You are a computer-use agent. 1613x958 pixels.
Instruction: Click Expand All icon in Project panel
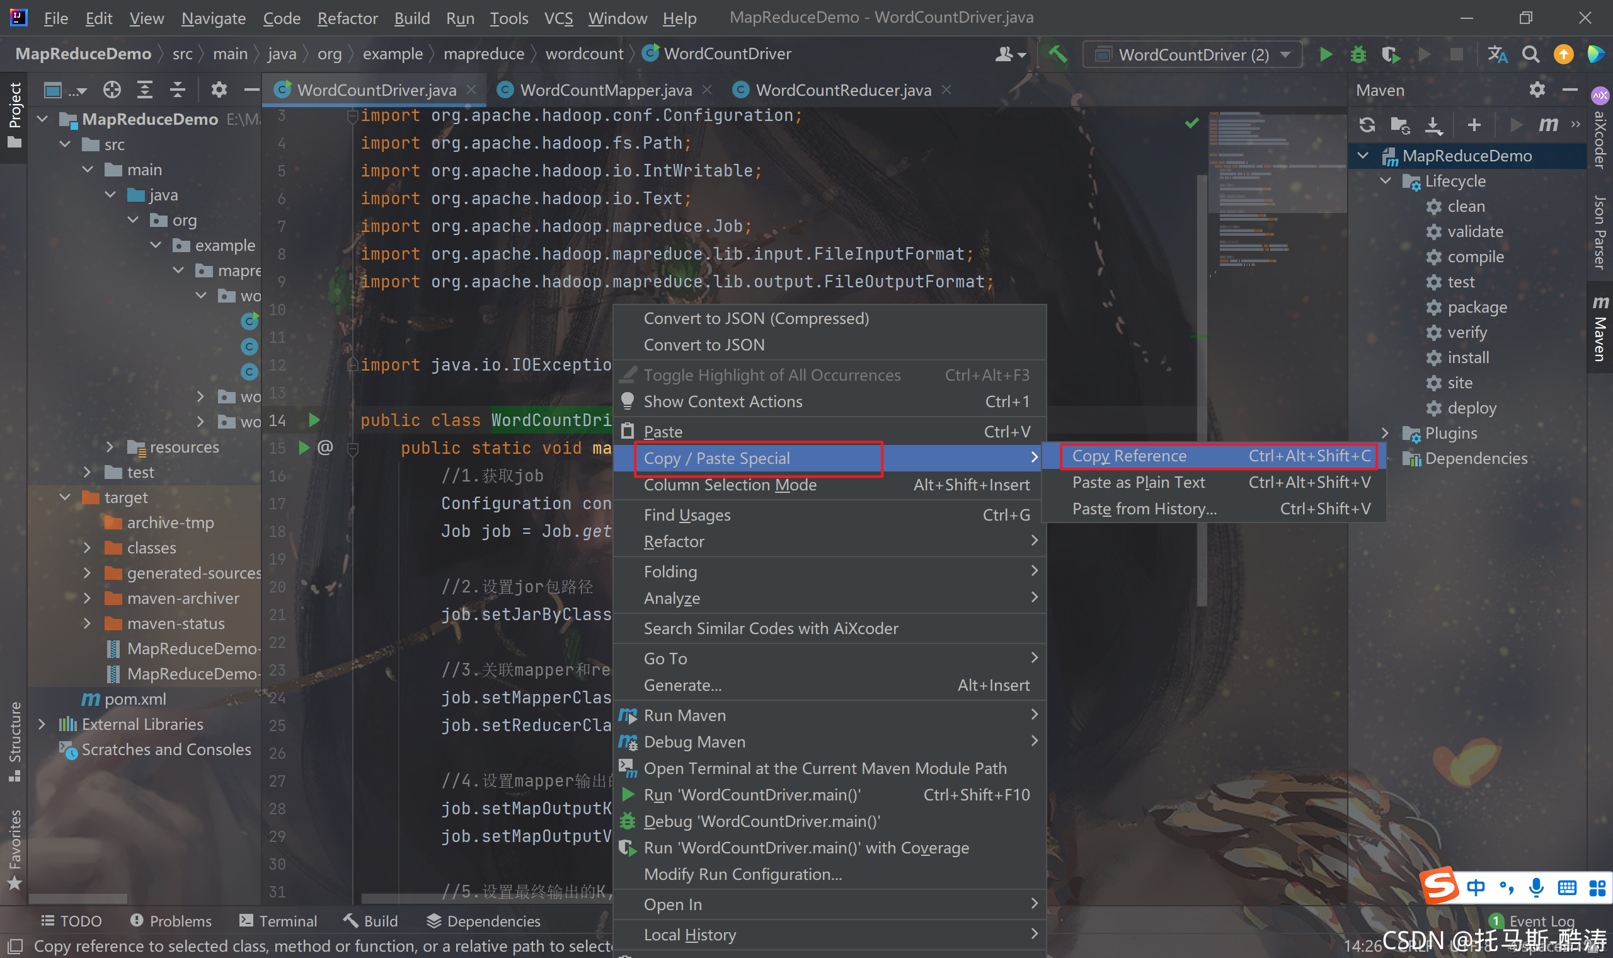tap(144, 89)
